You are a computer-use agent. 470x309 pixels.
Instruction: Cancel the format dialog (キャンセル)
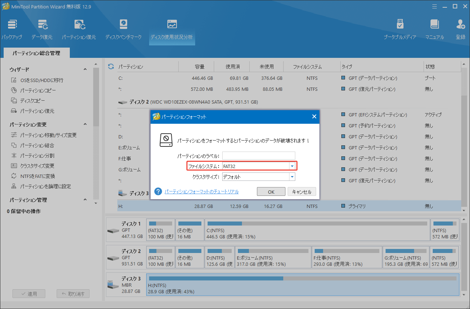302,192
